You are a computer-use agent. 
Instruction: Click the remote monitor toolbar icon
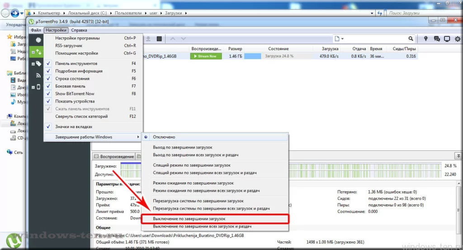pos(447,39)
